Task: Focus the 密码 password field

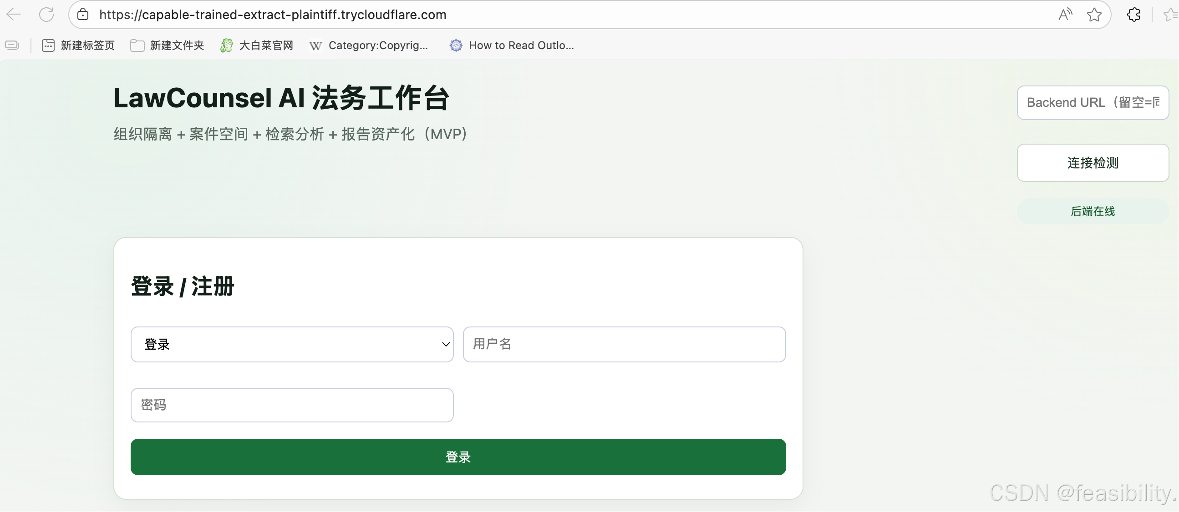Action: [291, 405]
